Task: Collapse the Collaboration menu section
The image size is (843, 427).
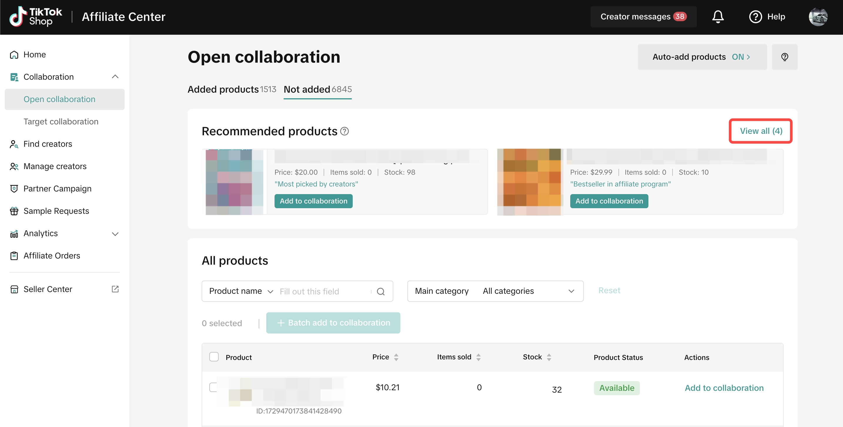Action: pyautogui.click(x=115, y=77)
